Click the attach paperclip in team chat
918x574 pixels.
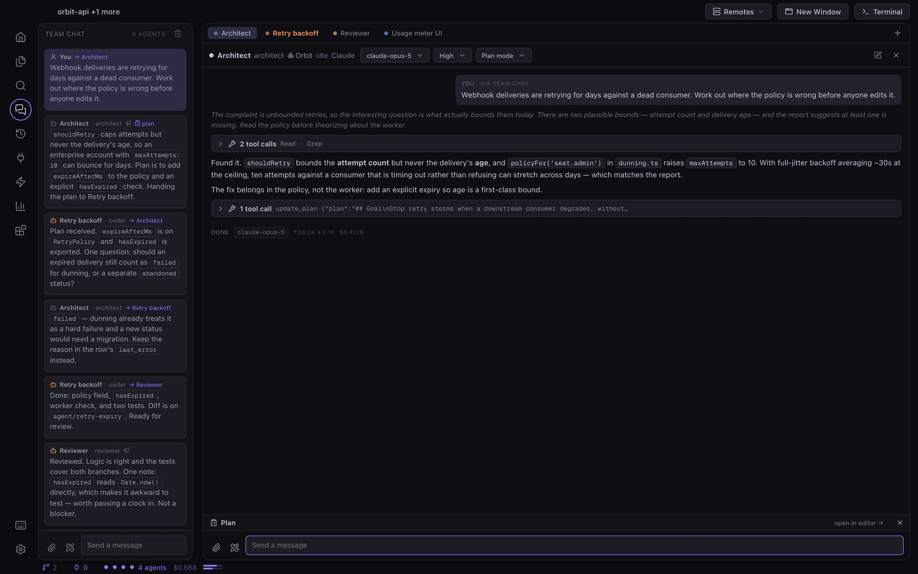tap(52, 547)
